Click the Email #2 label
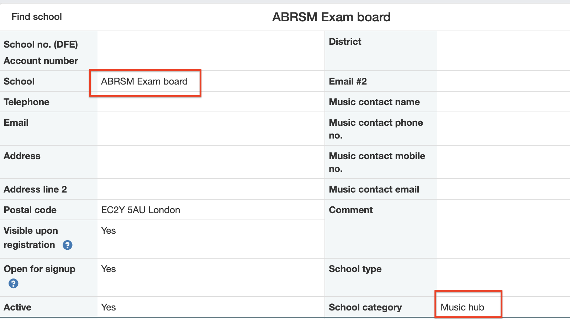 coord(348,81)
